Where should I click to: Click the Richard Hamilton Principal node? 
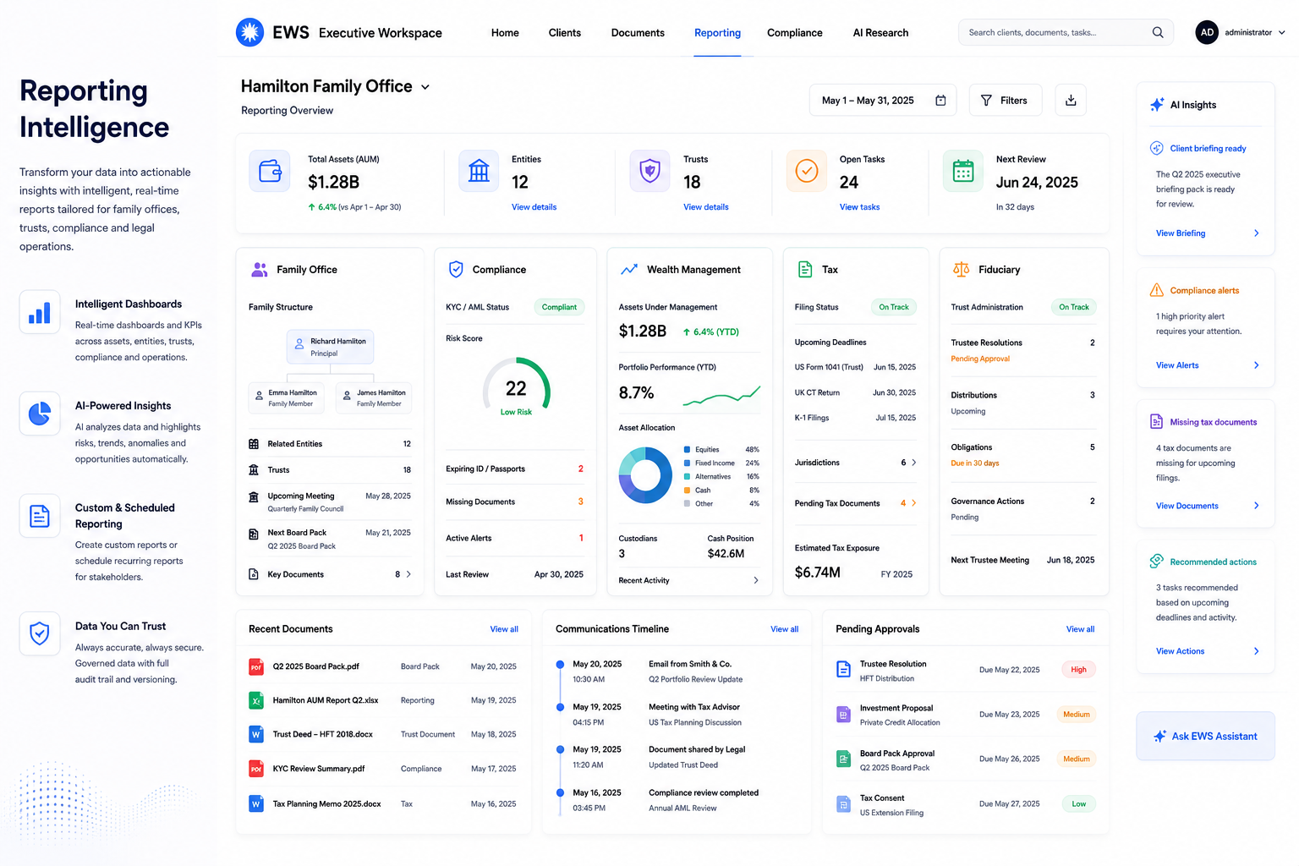pyautogui.click(x=330, y=347)
